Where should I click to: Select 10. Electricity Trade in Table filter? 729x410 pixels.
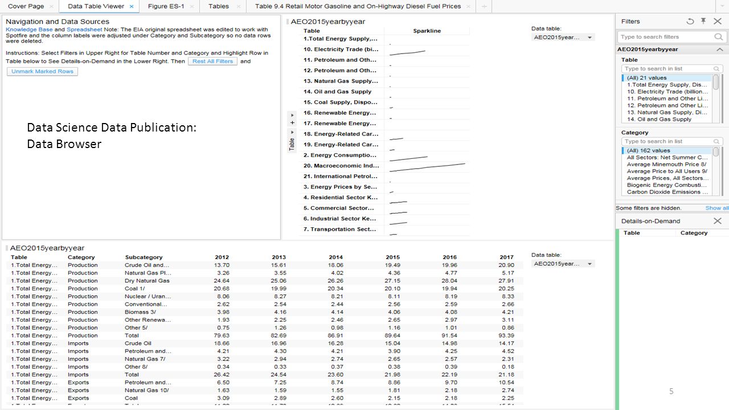pyautogui.click(x=667, y=91)
